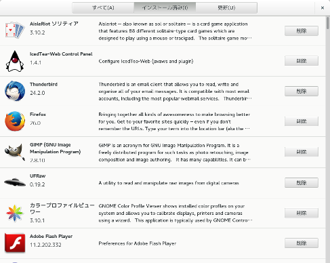The width and height of the screenshot is (330, 263).
Task: Click the UFRaw raw images description
Action: point(169,183)
